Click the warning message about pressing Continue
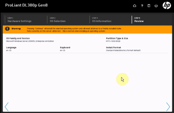 (x=74, y=29)
